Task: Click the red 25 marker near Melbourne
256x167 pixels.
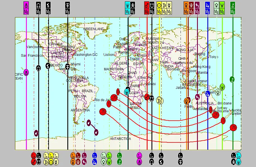Action: coord(215,115)
